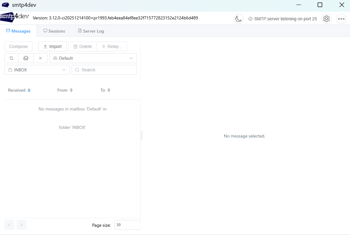350x235 pixels.
Task: Click the refresh messages icon button
Action: click(11, 58)
